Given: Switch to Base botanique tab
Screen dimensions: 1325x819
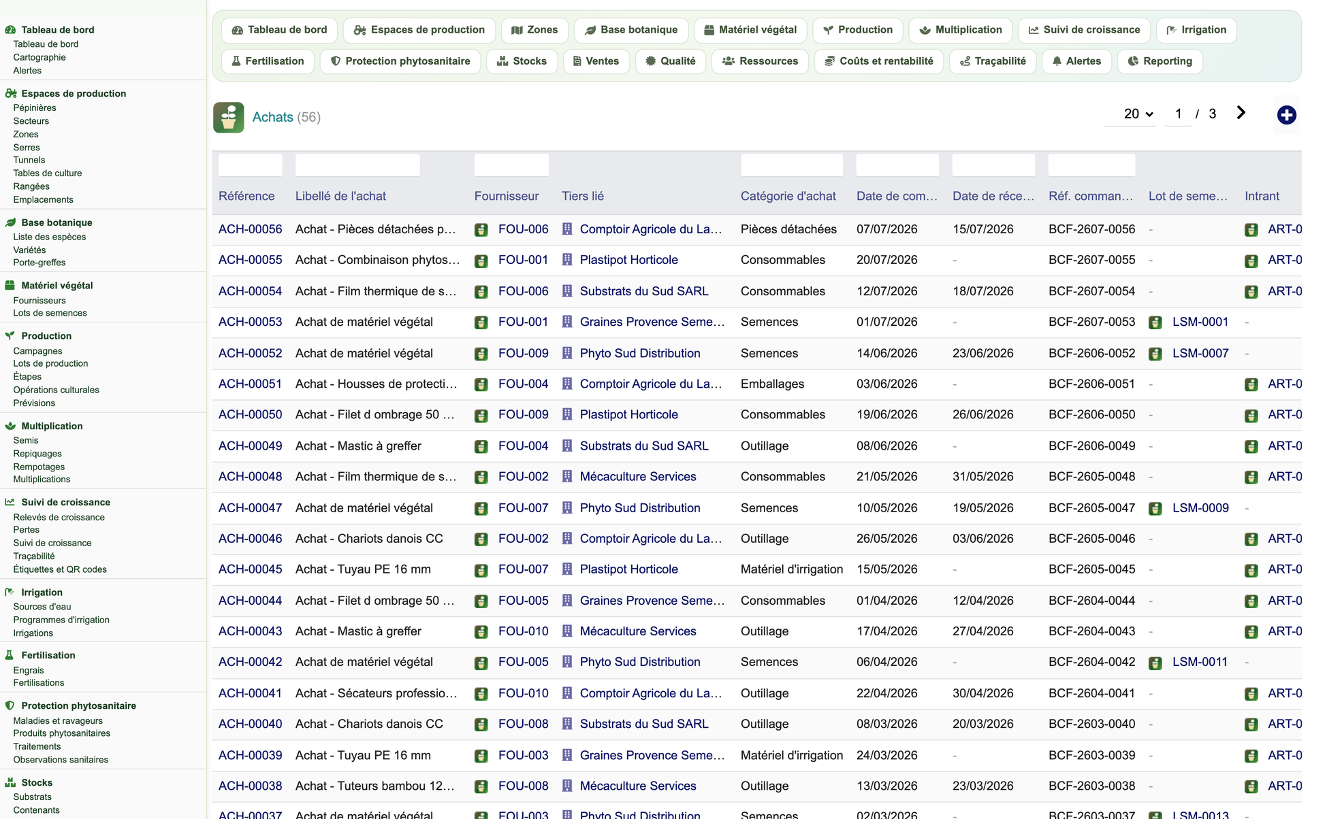Looking at the screenshot, I should point(631,30).
